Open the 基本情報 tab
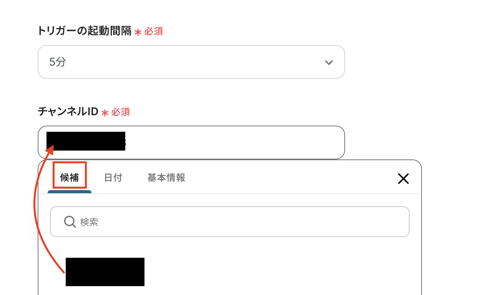This screenshot has height=295, width=488. pyautogui.click(x=166, y=177)
